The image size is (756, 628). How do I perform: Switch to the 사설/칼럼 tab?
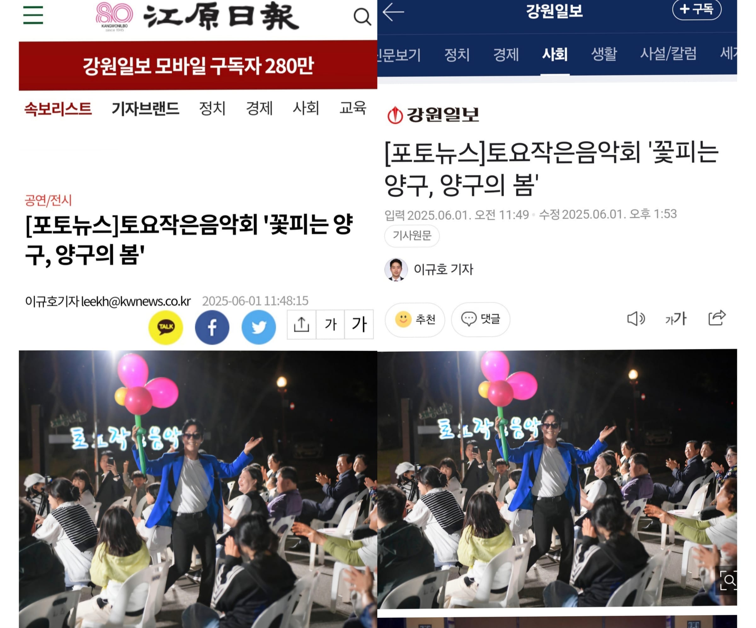(x=668, y=54)
